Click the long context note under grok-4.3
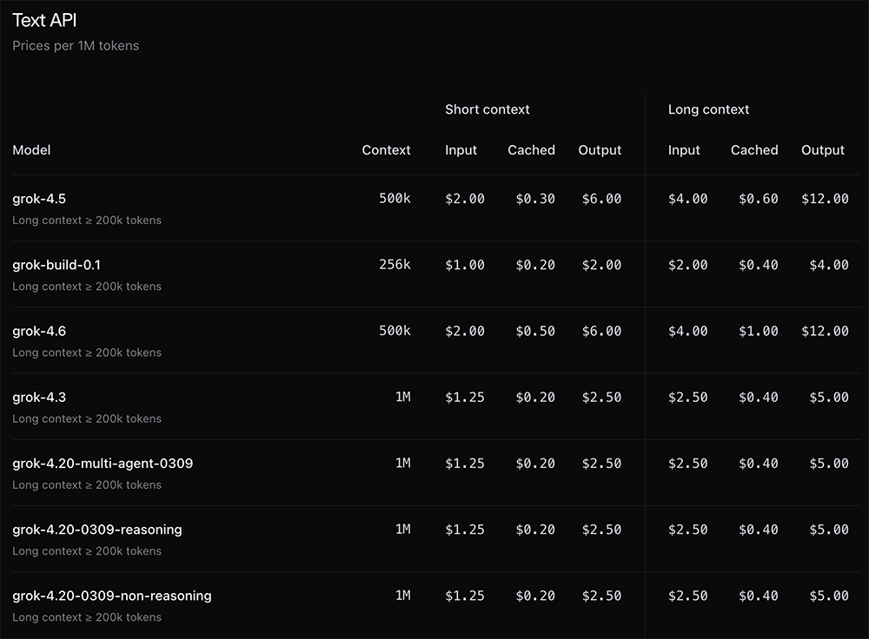 (x=86, y=419)
